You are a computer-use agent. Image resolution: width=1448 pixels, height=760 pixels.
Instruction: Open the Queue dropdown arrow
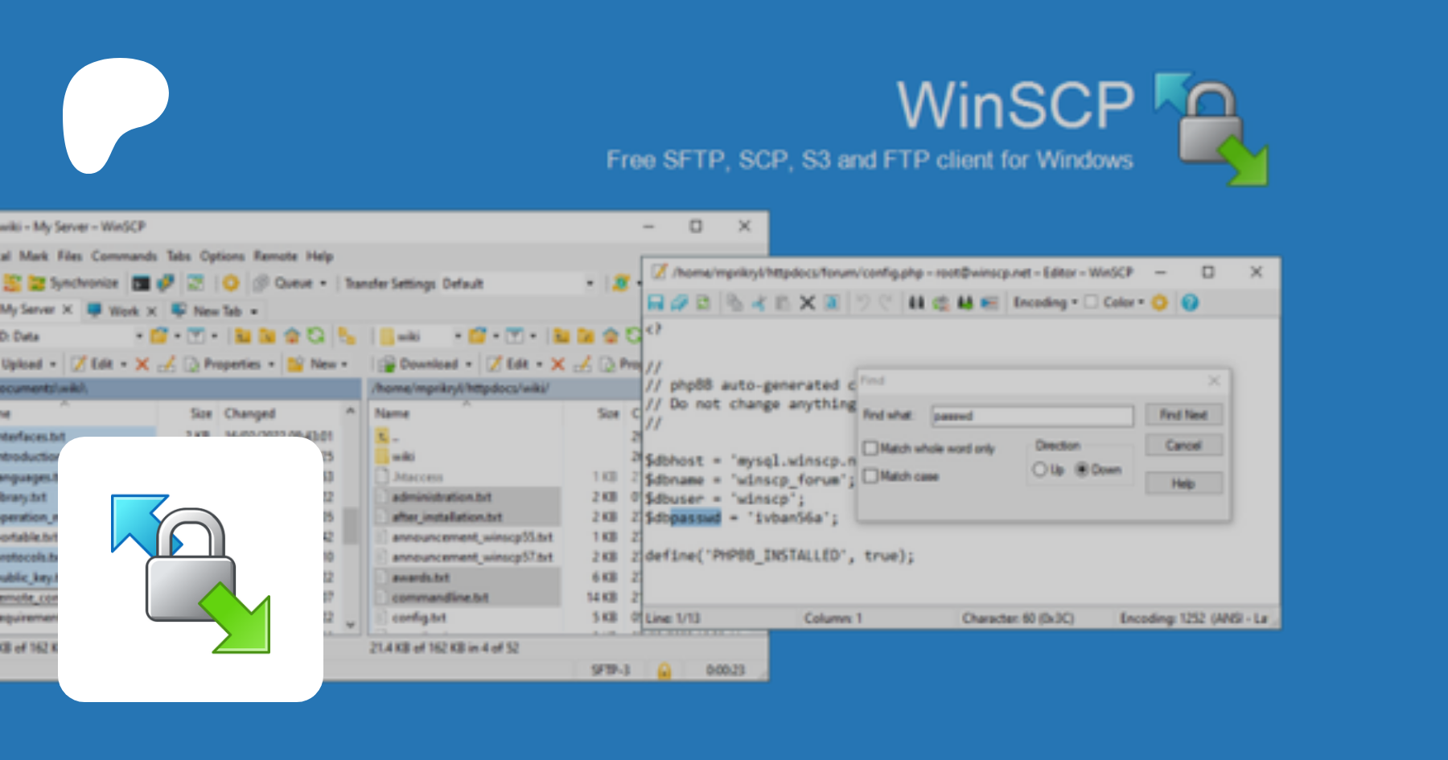[x=323, y=283]
